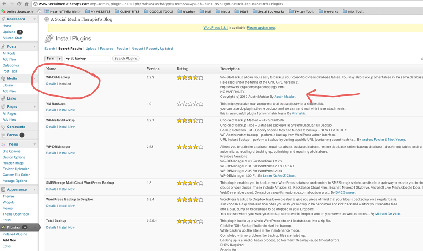This screenshot has height=251, width=423.
Task: Click the Forms icon in sidebar
Action: coord(3,135)
